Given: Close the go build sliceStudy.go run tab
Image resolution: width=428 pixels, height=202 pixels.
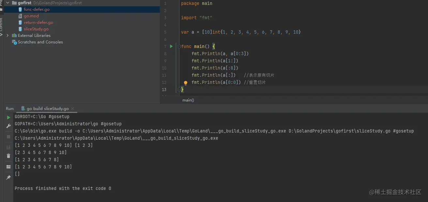Looking at the screenshot, I should (x=72, y=109).
